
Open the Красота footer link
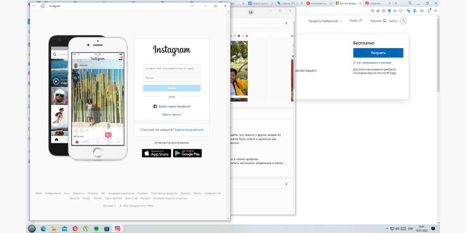(74, 198)
